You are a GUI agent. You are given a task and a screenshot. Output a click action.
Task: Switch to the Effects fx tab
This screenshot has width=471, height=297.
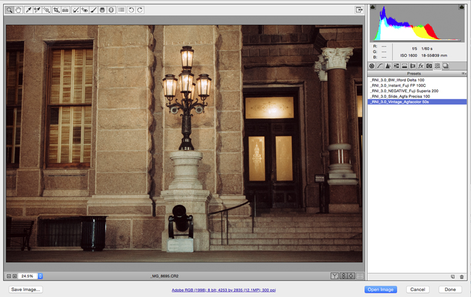[x=421, y=66]
